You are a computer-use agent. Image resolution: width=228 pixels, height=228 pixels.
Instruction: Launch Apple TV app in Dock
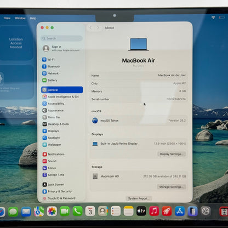pyautogui.click(x=141, y=211)
